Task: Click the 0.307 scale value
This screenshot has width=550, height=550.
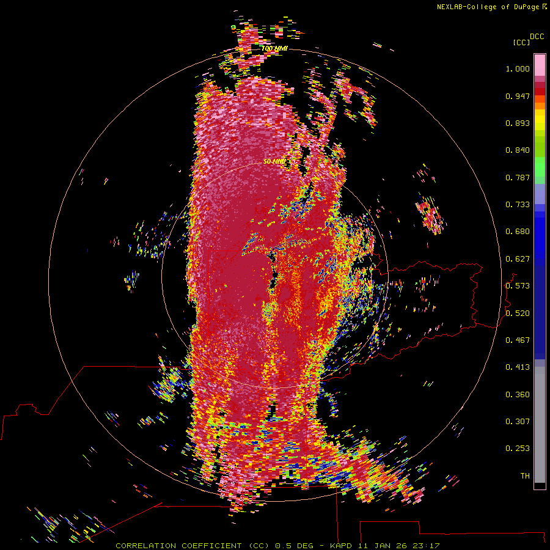Action: pyautogui.click(x=518, y=422)
